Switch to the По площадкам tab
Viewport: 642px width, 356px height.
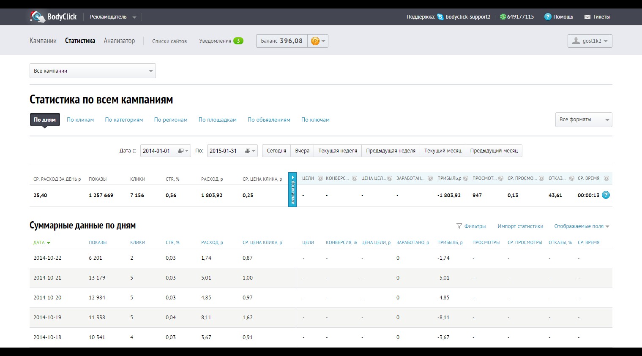pyautogui.click(x=218, y=120)
